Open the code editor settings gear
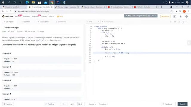This screenshot has width=191, height=107. (183, 22)
